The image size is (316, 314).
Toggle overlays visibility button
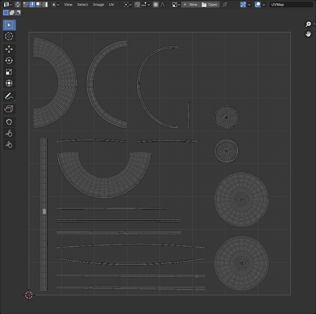pyautogui.click(x=258, y=5)
